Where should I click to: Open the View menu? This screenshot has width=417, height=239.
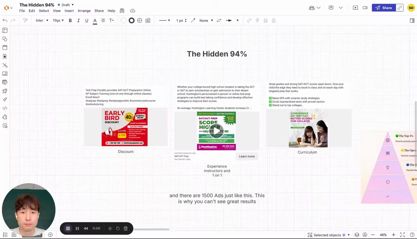57,11
